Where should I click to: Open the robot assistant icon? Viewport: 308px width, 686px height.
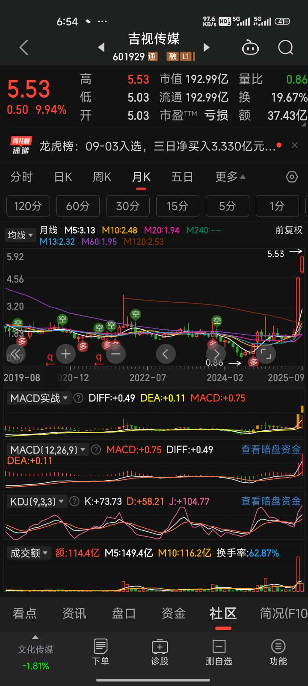[250, 47]
